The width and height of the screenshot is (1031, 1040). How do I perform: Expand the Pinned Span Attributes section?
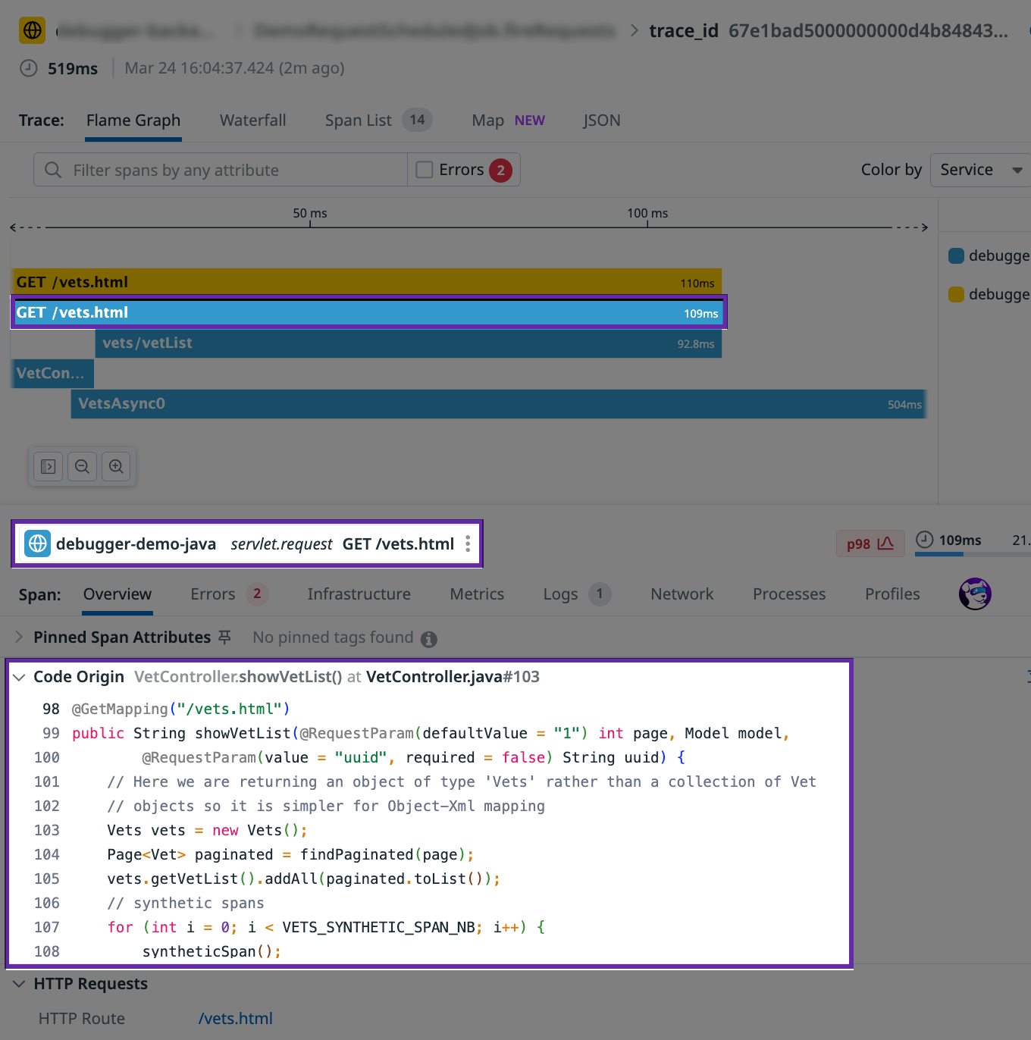click(20, 637)
